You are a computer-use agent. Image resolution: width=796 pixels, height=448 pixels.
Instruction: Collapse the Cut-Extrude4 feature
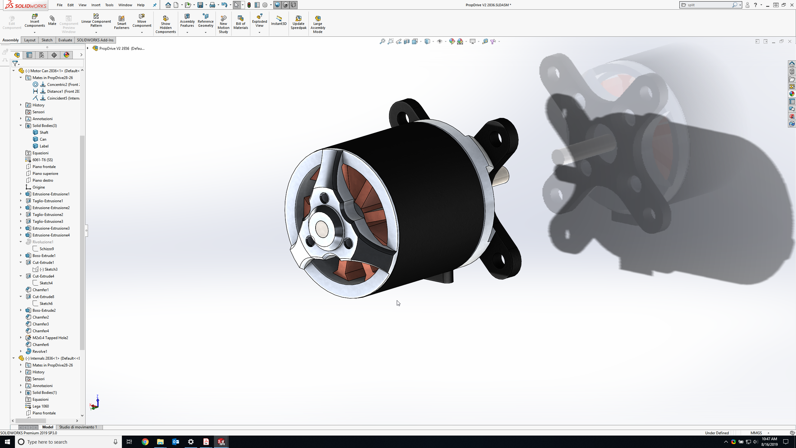point(21,276)
